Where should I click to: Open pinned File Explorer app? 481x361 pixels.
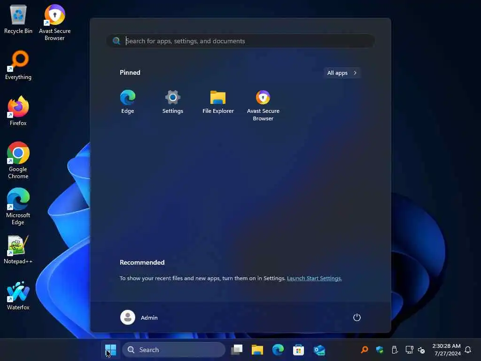click(218, 102)
